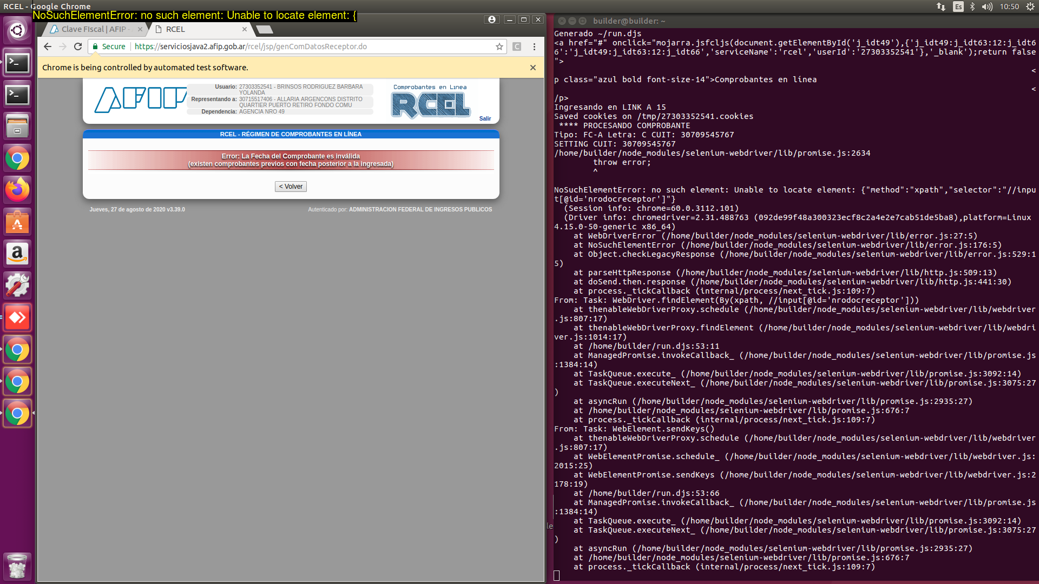This screenshot has width=1039, height=584.
Task: Launch the Files manager from the dock
Action: [17, 127]
